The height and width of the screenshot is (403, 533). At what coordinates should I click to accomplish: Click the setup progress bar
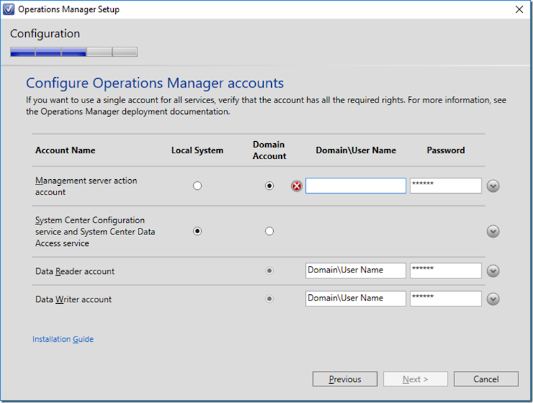(x=74, y=52)
